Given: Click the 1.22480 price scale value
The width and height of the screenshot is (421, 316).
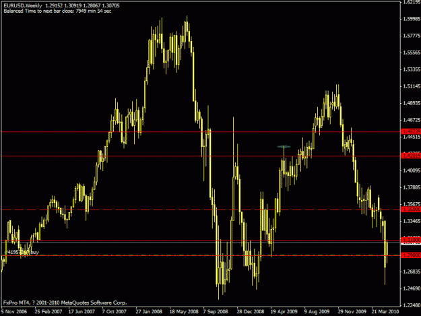Looking at the screenshot, I should (412, 305).
